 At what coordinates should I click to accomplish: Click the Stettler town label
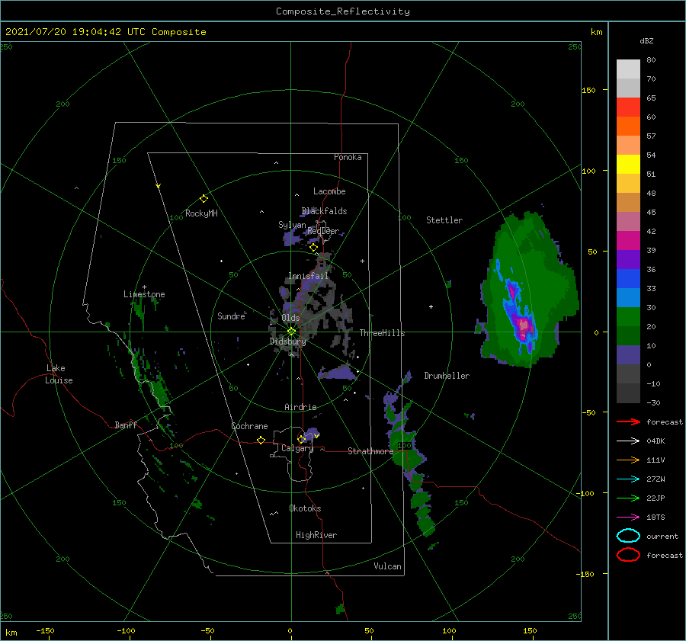click(x=444, y=220)
